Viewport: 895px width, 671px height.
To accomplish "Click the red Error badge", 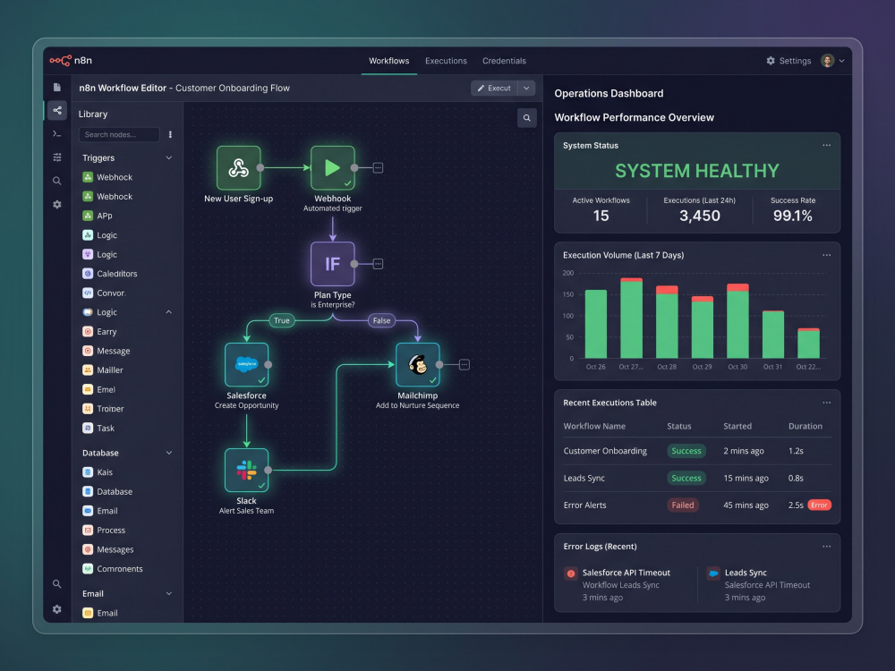I will (x=819, y=505).
